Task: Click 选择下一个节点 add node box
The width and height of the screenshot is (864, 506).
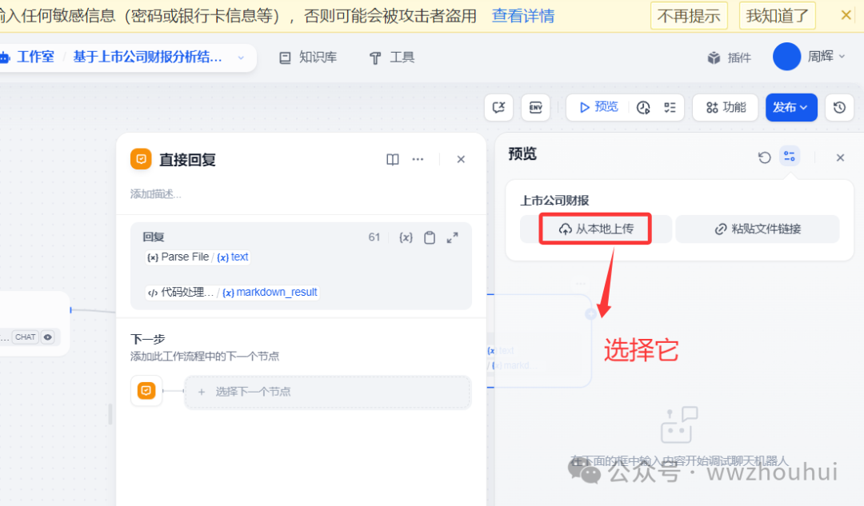Action: point(328,392)
